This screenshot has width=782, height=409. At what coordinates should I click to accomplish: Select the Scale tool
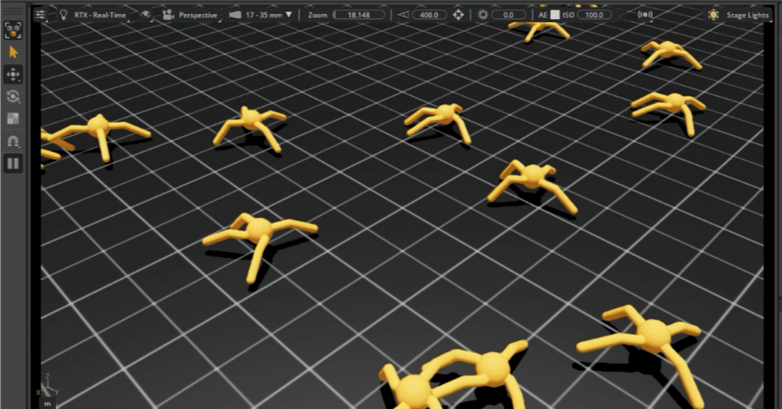13,118
